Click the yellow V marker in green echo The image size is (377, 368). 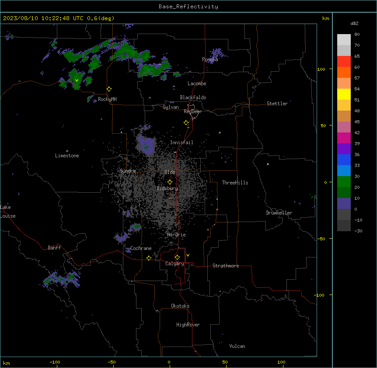77,80
